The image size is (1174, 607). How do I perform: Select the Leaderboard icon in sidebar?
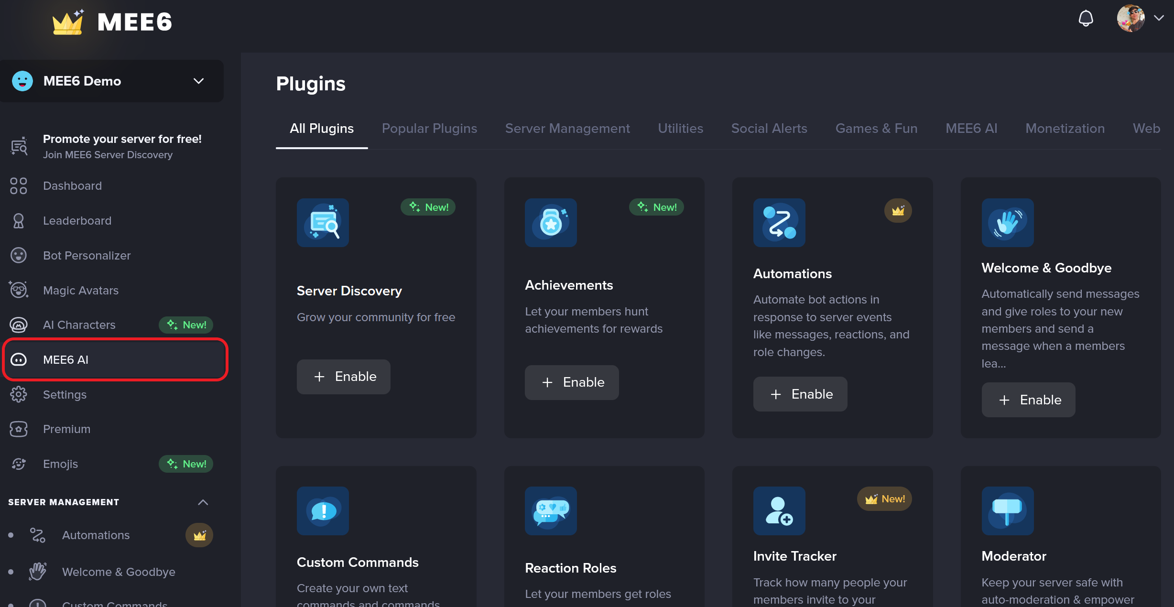coord(18,220)
